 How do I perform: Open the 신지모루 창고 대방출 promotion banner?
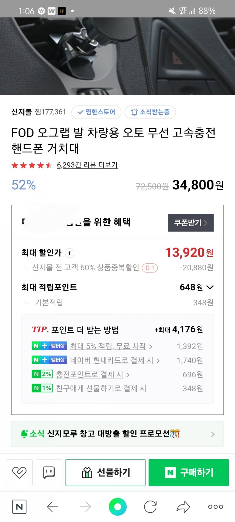118,434
